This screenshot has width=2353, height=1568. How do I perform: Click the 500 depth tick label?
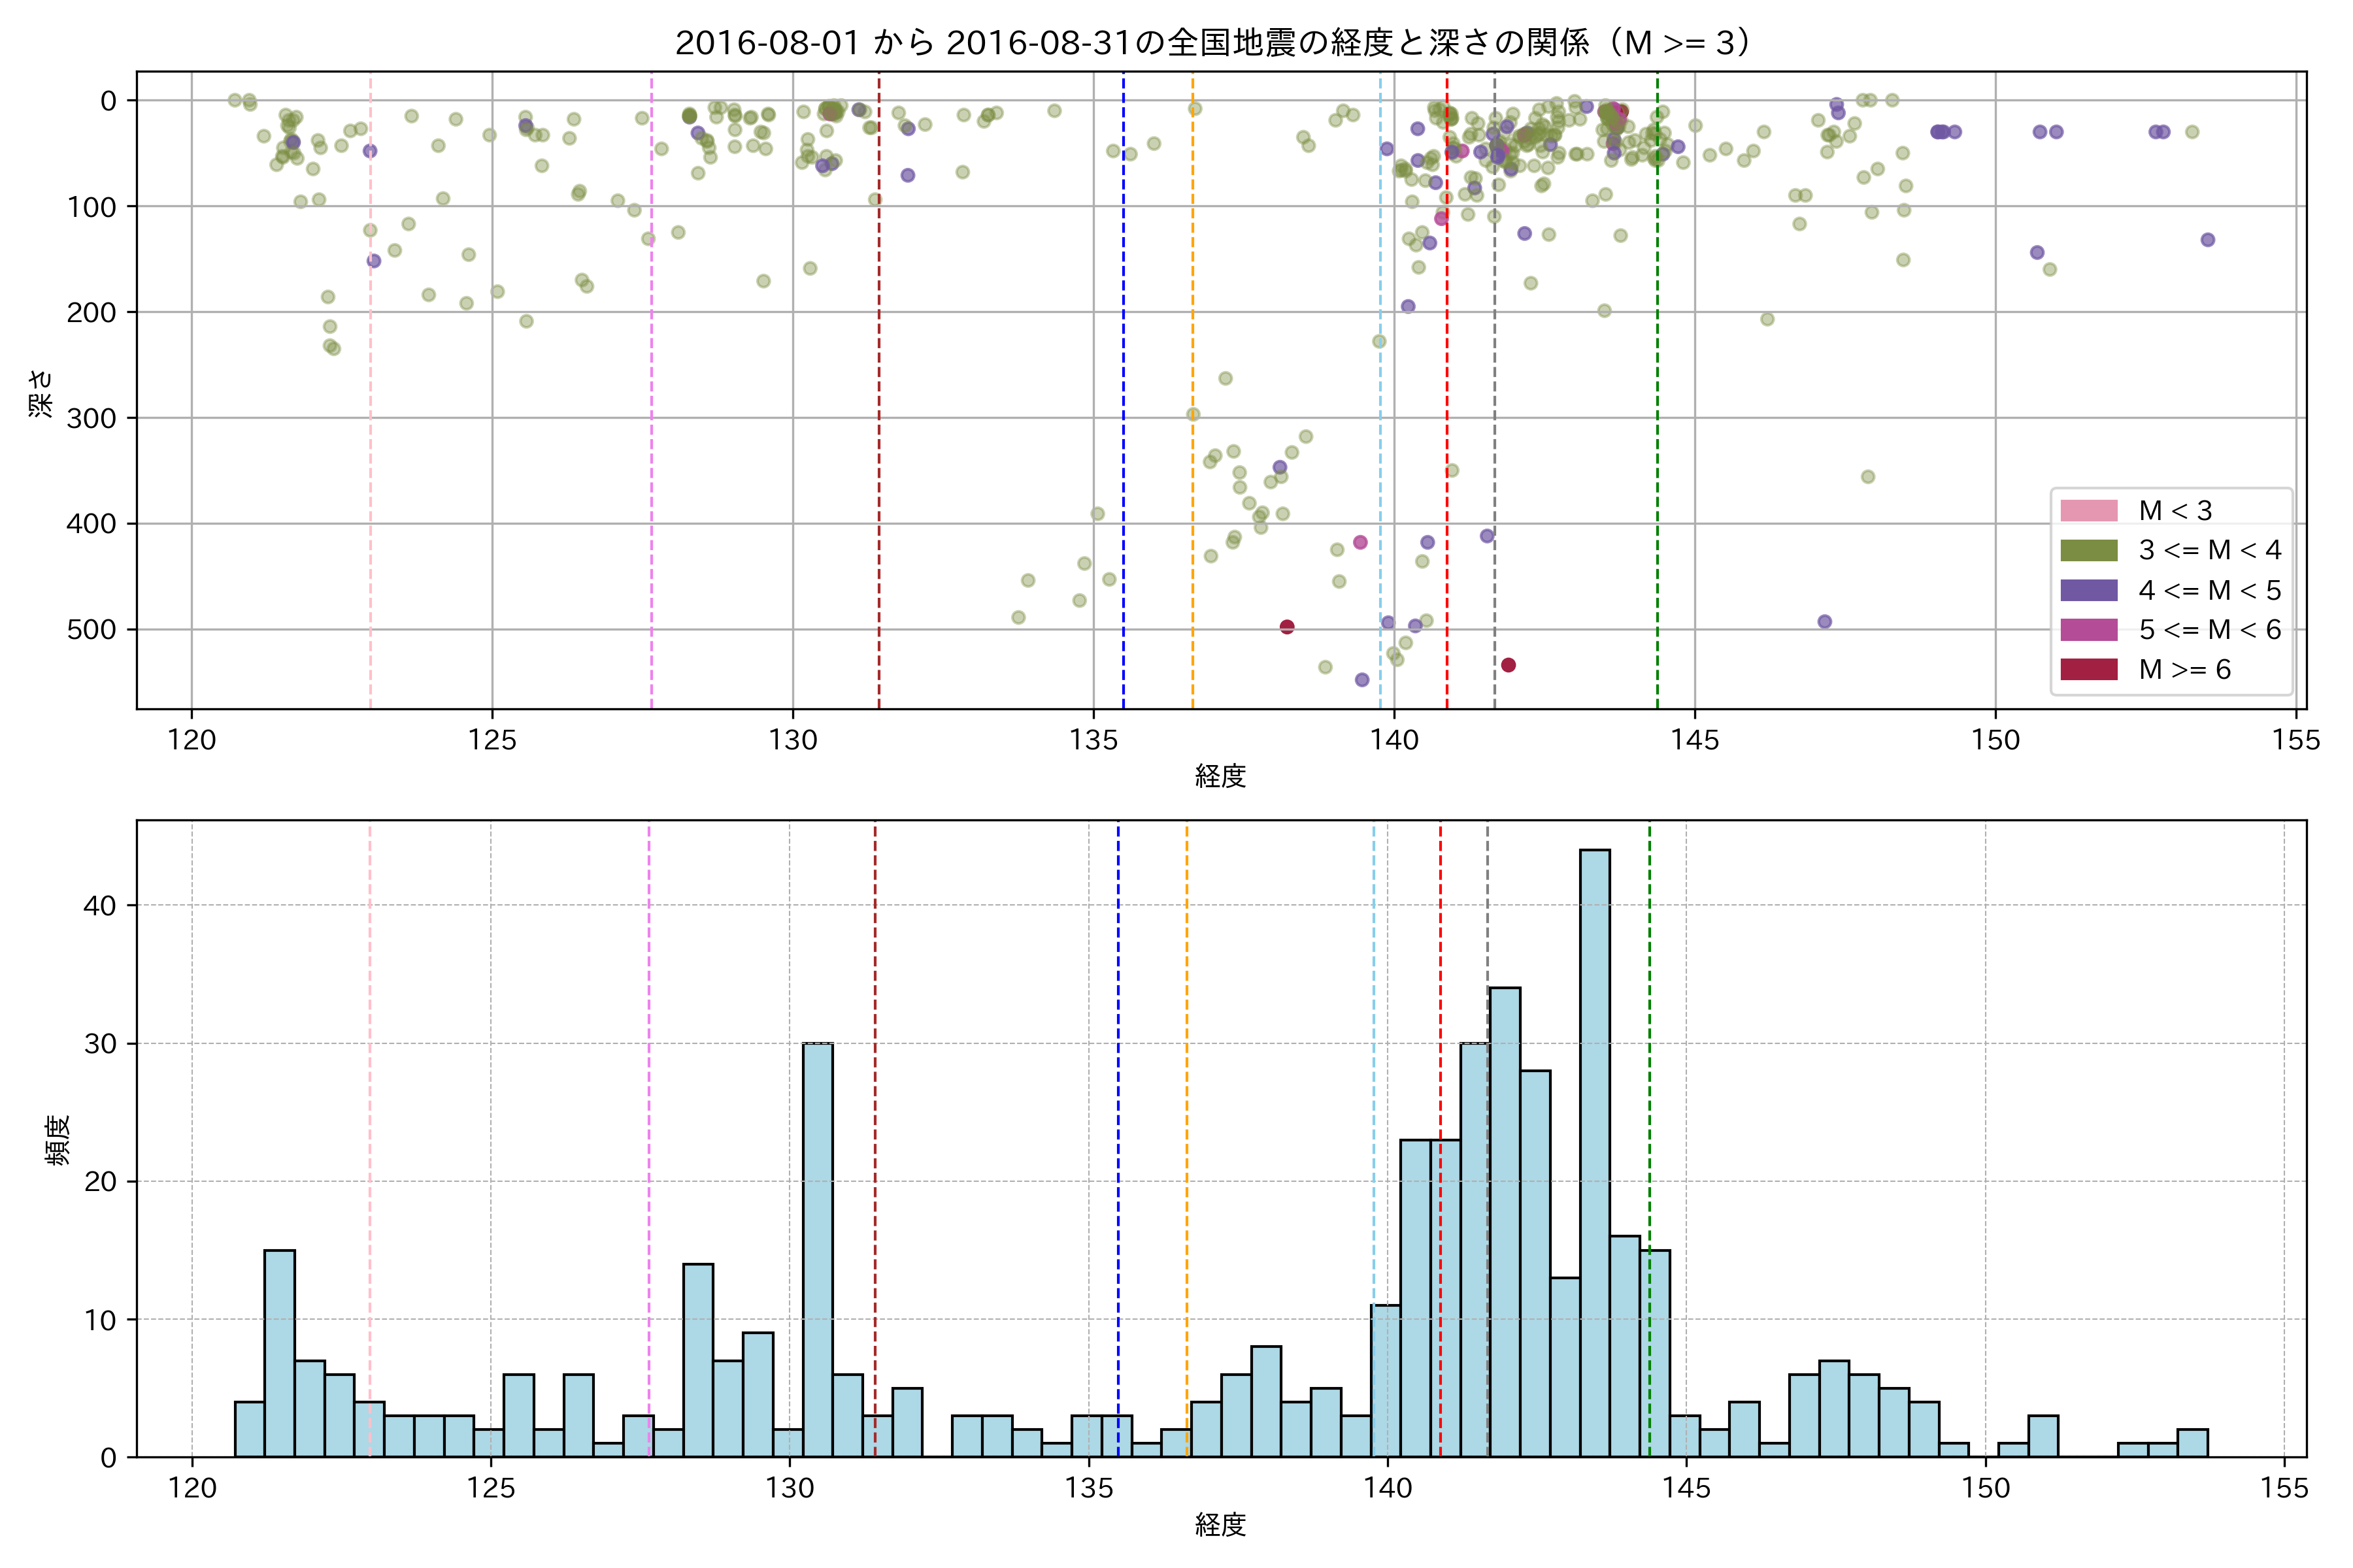pos(91,629)
